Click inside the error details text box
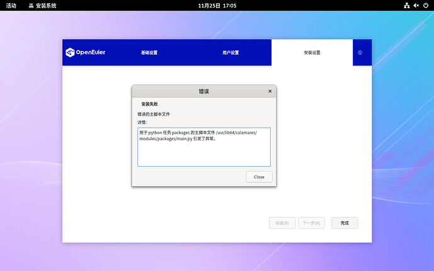Viewport: 434px width, 271px height. click(x=203, y=153)
